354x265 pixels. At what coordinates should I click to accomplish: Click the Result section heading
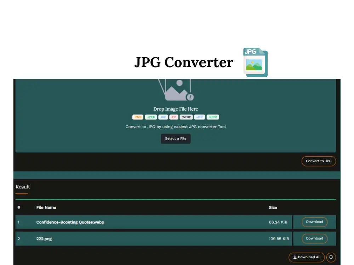click(23, 187)
